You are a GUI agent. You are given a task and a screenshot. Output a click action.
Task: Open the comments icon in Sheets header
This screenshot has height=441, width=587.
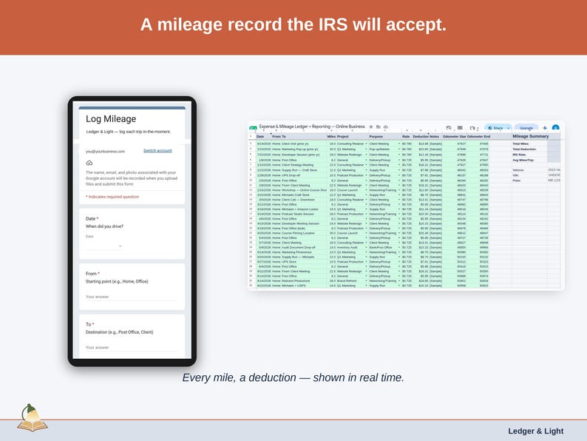(460, 128)
